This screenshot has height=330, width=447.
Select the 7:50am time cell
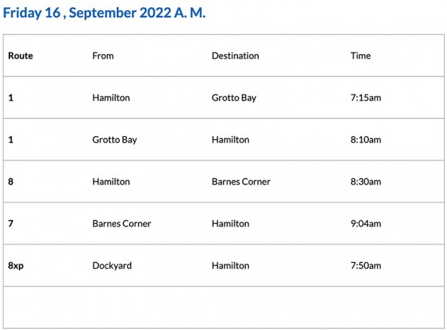pos(366,265)
